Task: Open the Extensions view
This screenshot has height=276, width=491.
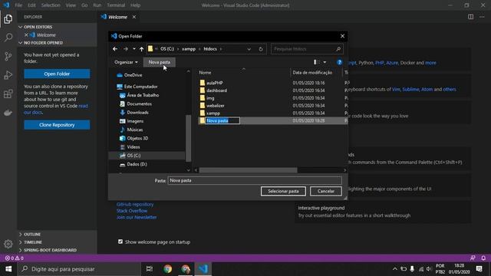Action: (8, 94)
